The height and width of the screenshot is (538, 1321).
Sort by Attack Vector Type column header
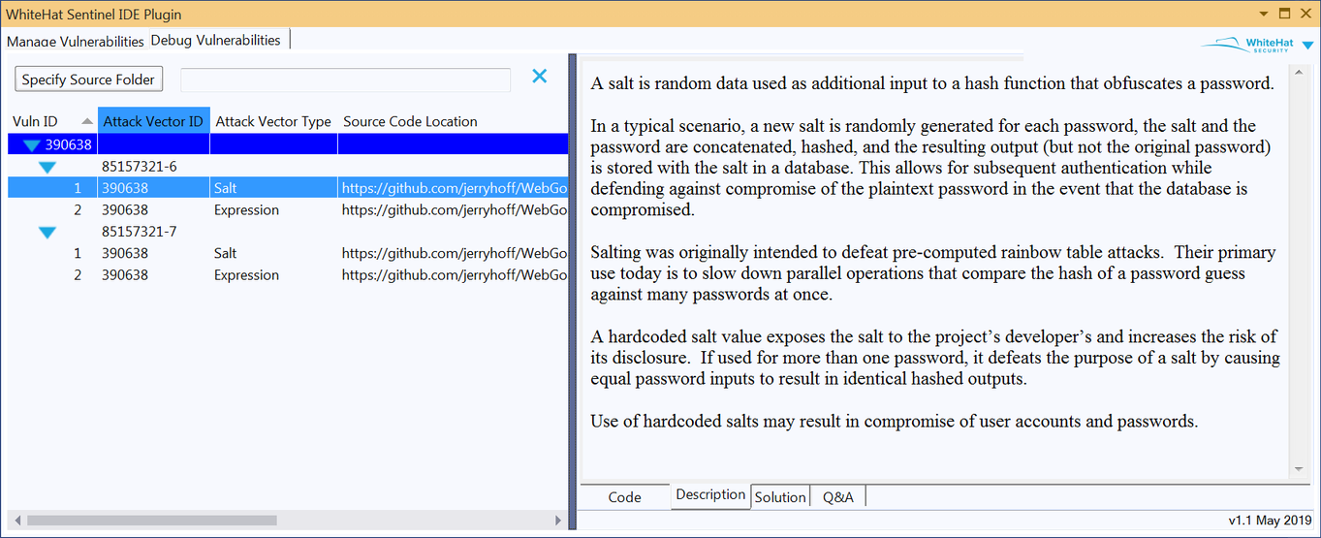tap(273, 121)
